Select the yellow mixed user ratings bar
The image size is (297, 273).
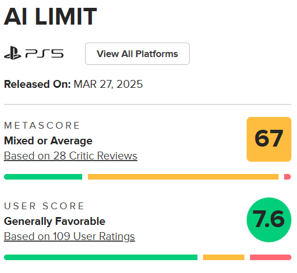tap(224, 257)
